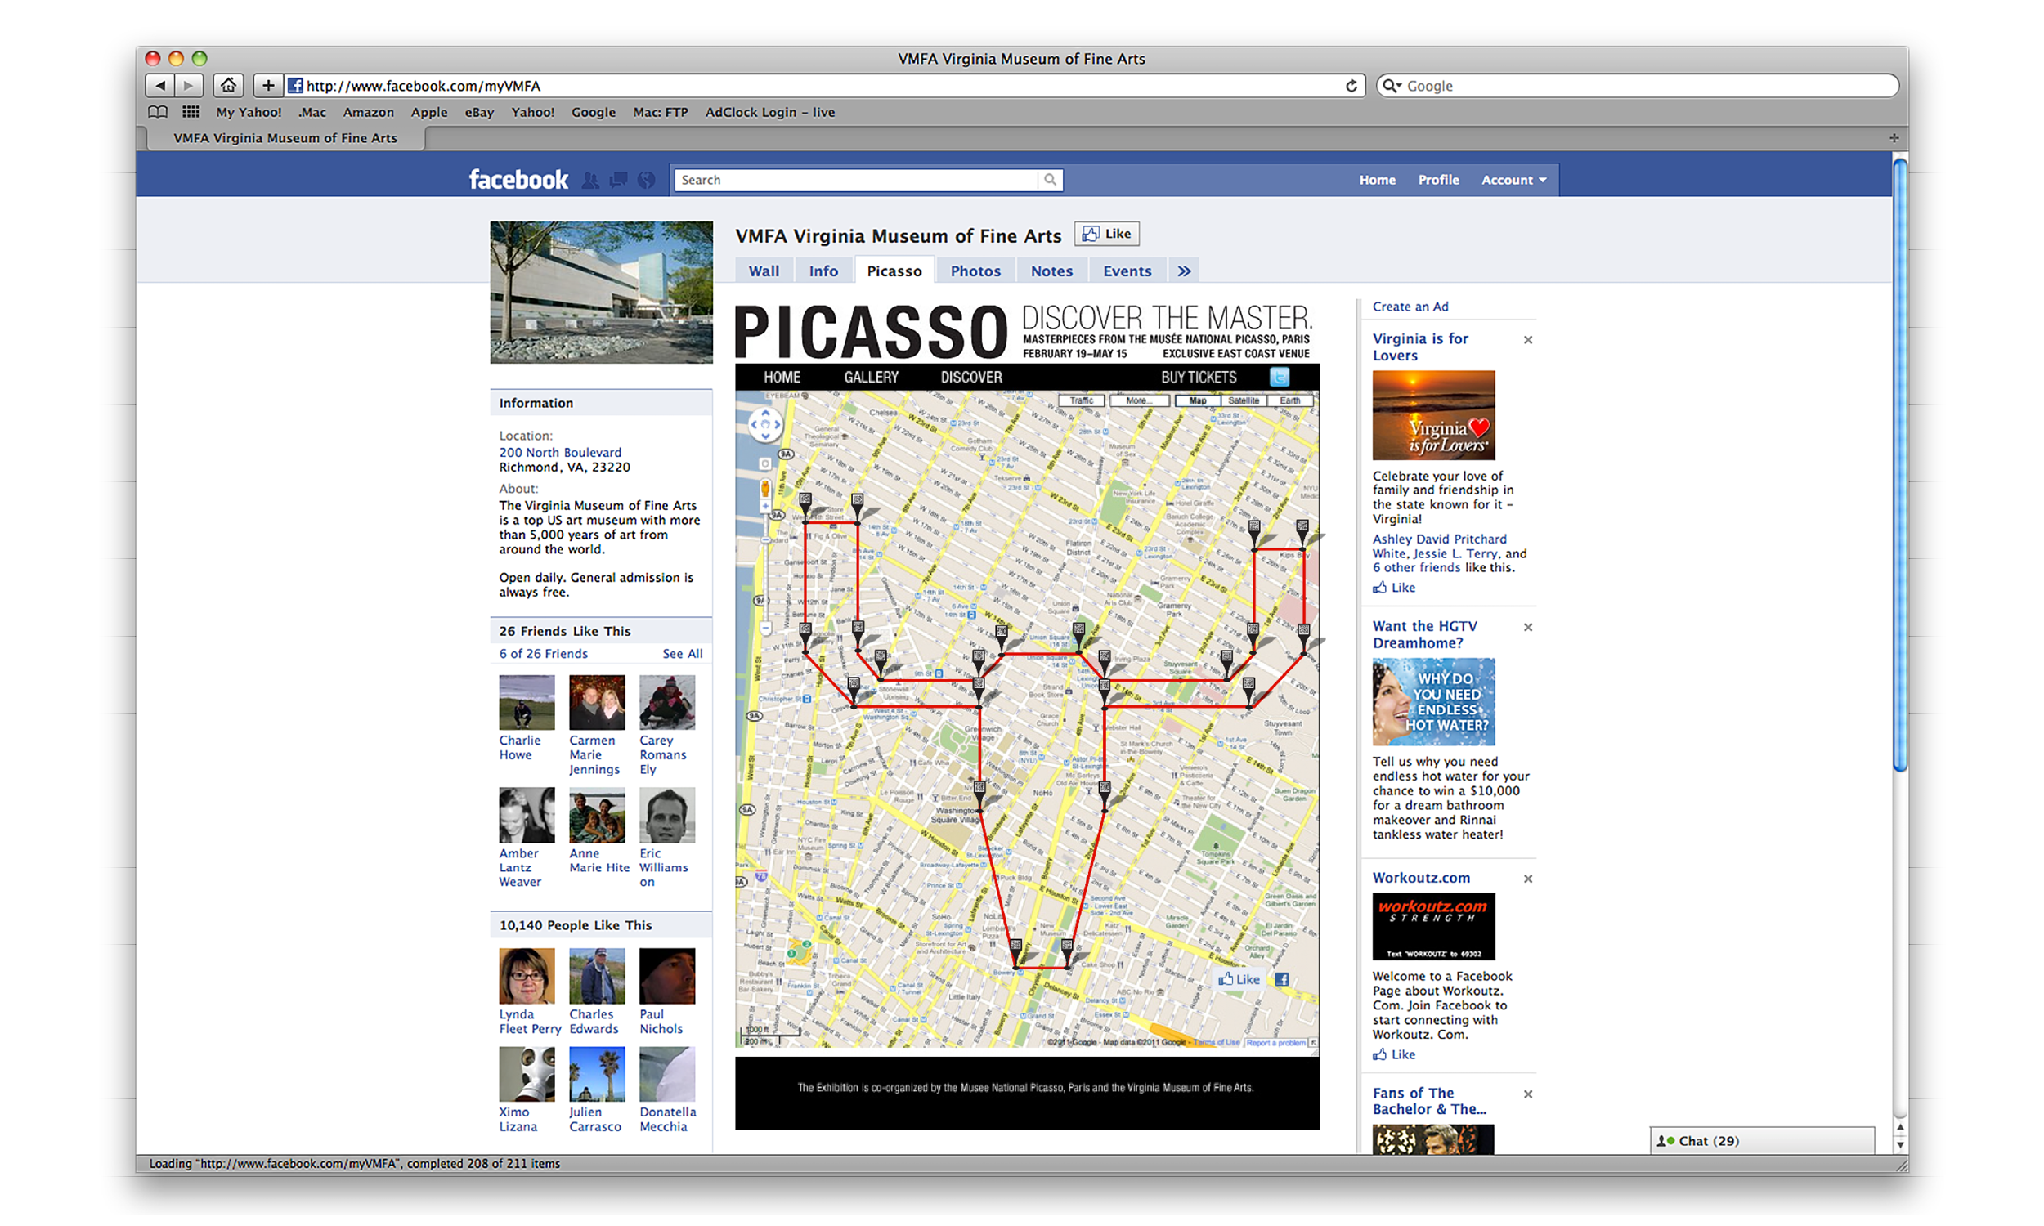2044x1226 pixels.
Task: Click the VMFA building profile picture
Action: coord(601,293)
